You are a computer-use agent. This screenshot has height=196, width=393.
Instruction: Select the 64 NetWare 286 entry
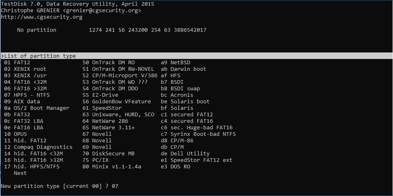(x=105, y=121)
